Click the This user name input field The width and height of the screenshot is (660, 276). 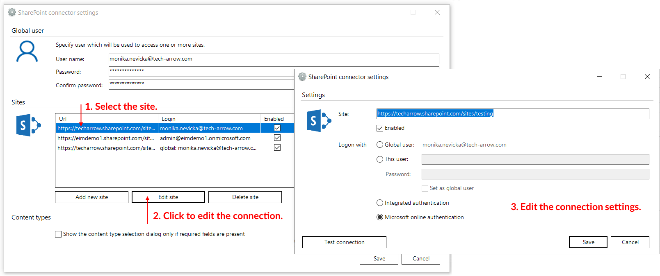(x=535, y=159)
